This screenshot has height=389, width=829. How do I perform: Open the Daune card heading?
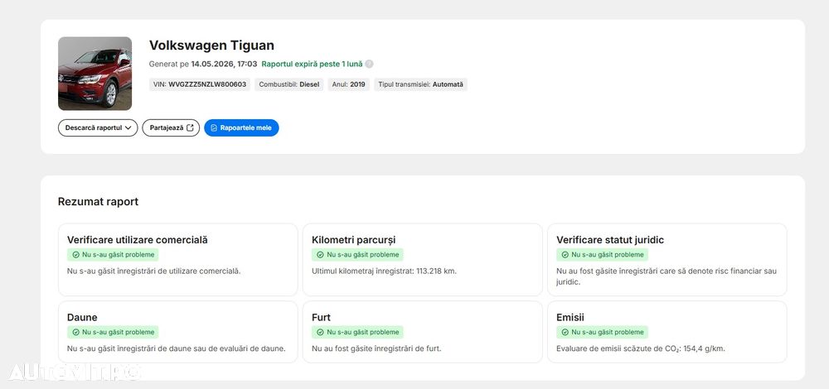pyautogui.click(x=82, y=317)
